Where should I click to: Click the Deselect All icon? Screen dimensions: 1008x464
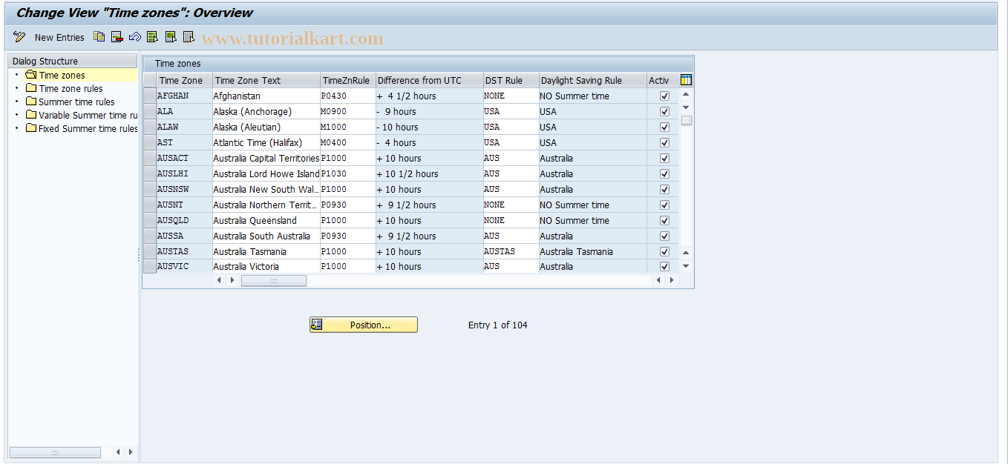click(188, 37)
